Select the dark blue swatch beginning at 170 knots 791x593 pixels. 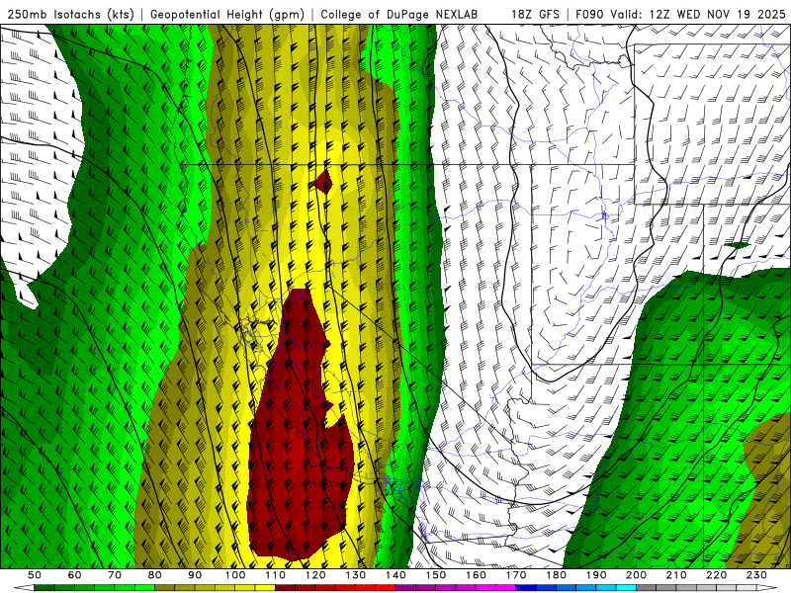point(526,588)
